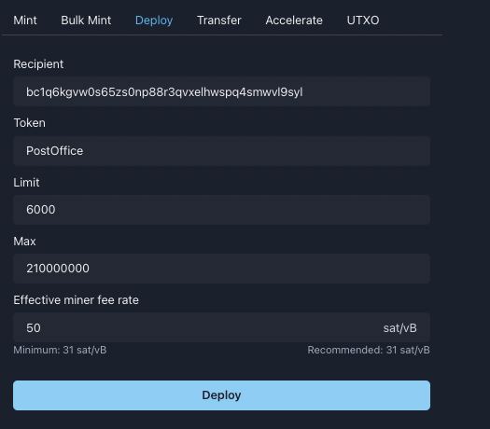The width and height of the screenshot is (490, 429).
Task: Click the Minimum: 31 sat/vB text
Action: 60,350
